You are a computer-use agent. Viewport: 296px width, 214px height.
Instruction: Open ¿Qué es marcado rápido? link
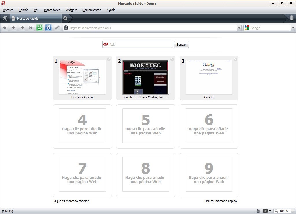click(71, 201)
